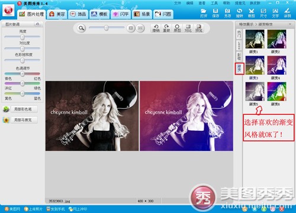Apply the 渐变6 rainbow gradient thumbnail
The width and height of the screenshot is (296, 213).
(277, 92)
